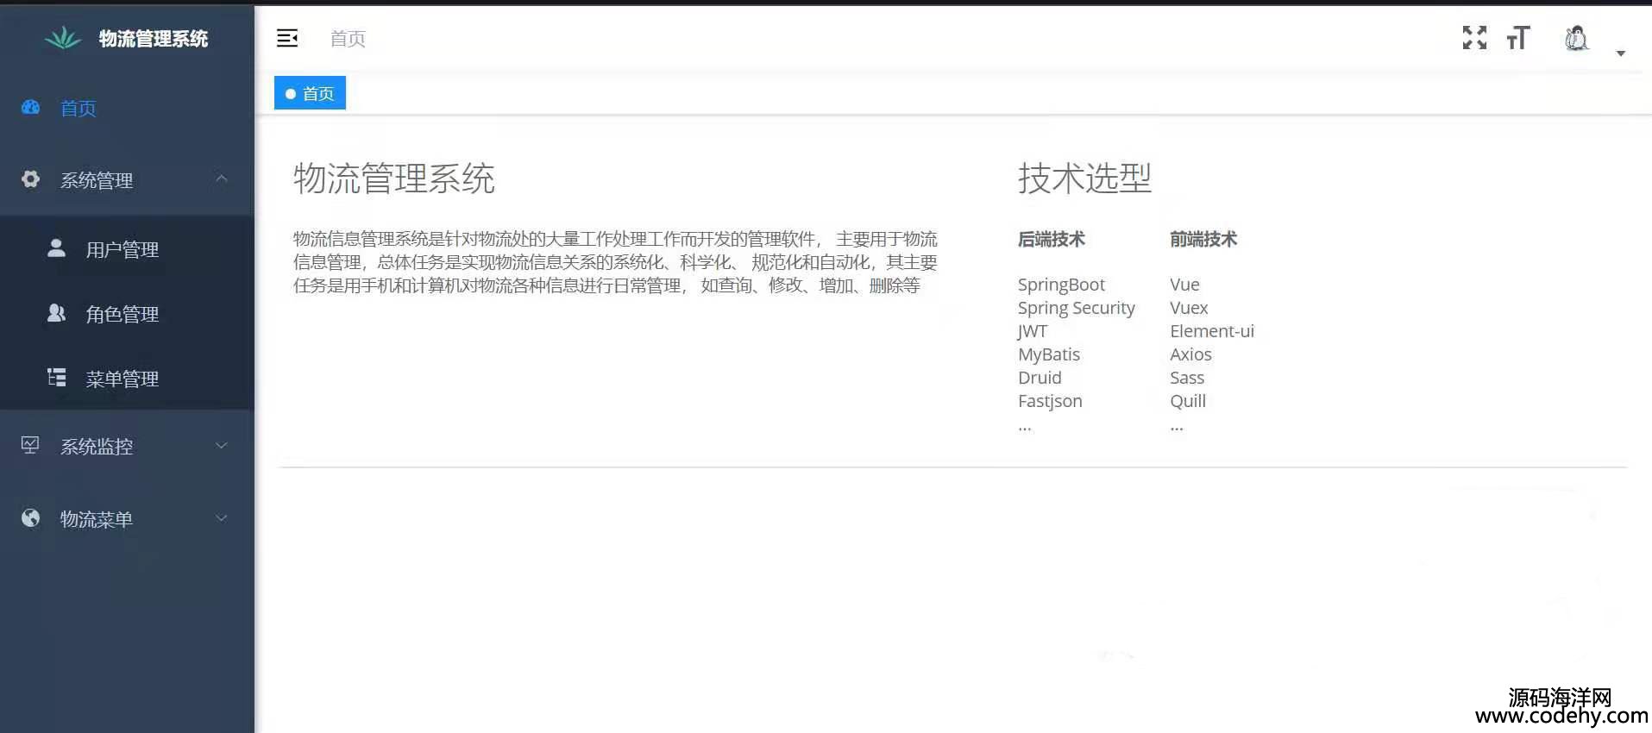Click the globe icon for 物流菜单
This screenshot has height=733, width=1652.
click(x=31, y=518)
